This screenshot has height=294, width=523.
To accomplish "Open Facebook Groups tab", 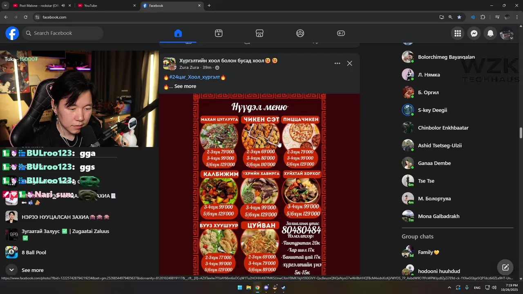I will click(300, 33).
